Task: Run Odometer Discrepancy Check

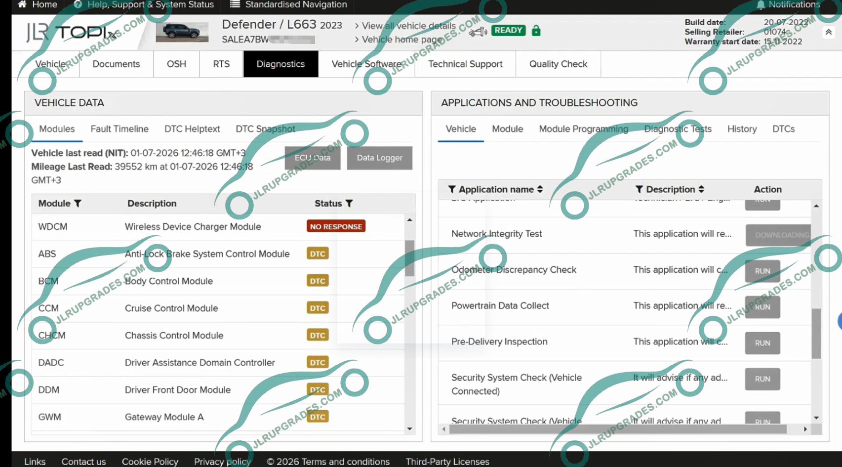Action: pyautogui.click(x=762, y=271)
